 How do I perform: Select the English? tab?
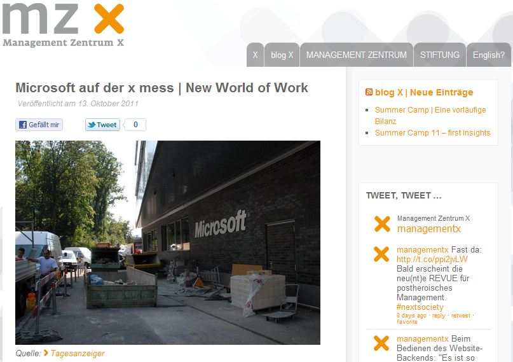point(488,55)
